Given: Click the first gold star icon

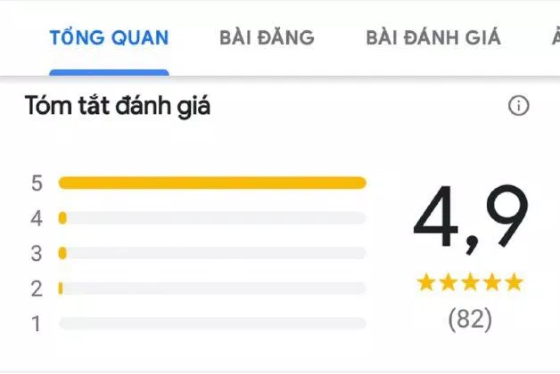Looking at the screenshot, I should click(x=426, y=282).
